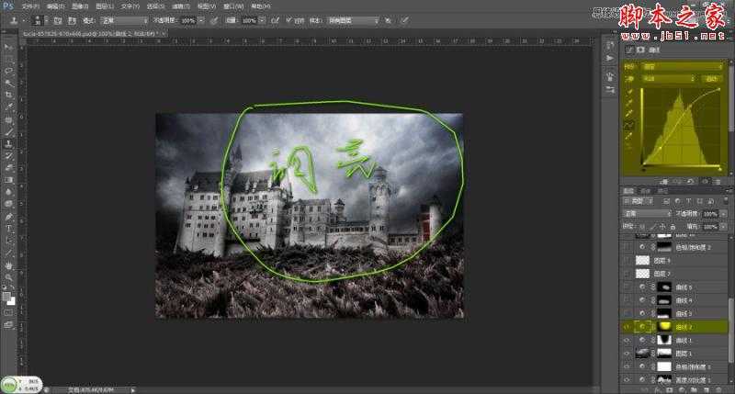Open the opacity slider arrow in options bar
Viewport: 735px width, 394px height.
pos(201,20)
